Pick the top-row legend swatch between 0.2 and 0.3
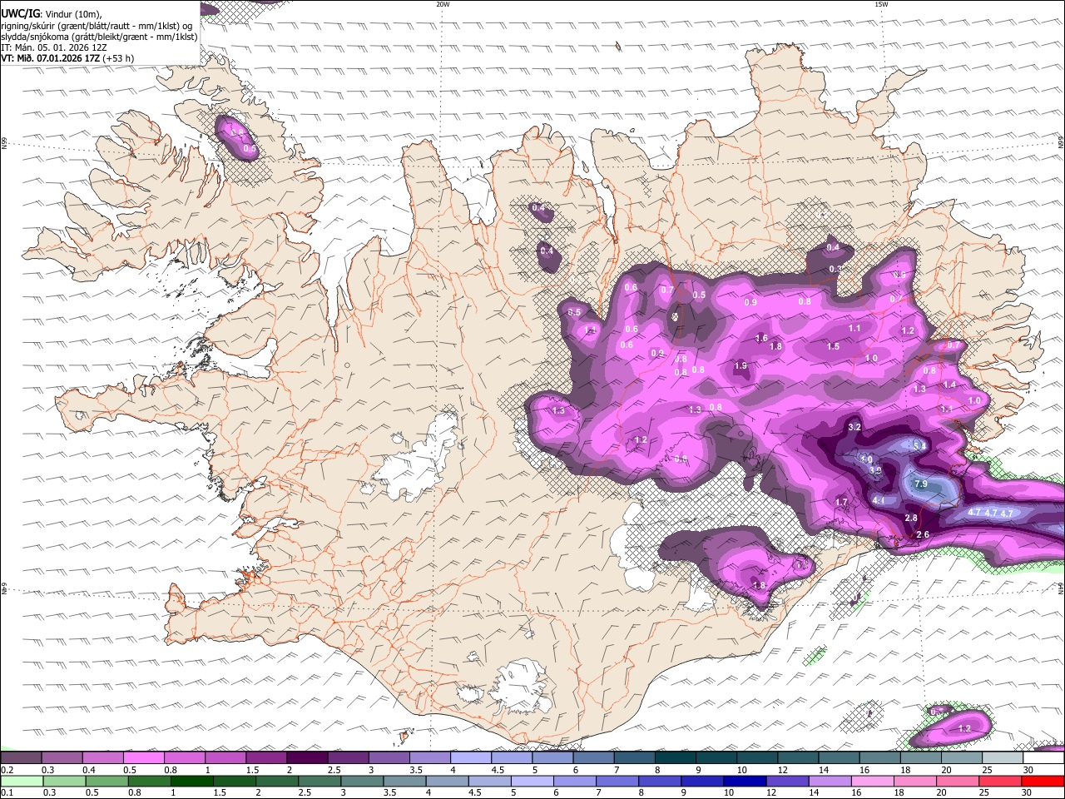Image resolution: width=1065 pixels, height=799 pixels. pyautogui.click(x=21, y=758)
